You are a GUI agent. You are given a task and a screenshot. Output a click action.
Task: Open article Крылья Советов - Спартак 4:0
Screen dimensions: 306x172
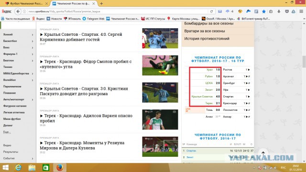(81, 37)
